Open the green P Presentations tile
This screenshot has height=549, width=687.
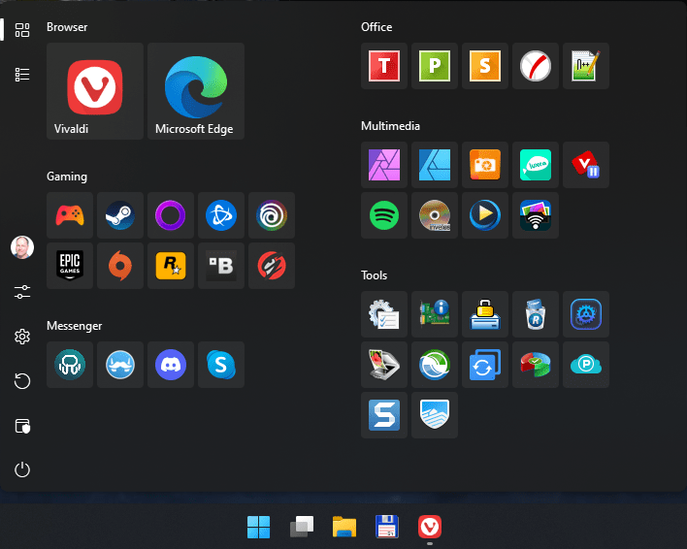click(434, 66)
